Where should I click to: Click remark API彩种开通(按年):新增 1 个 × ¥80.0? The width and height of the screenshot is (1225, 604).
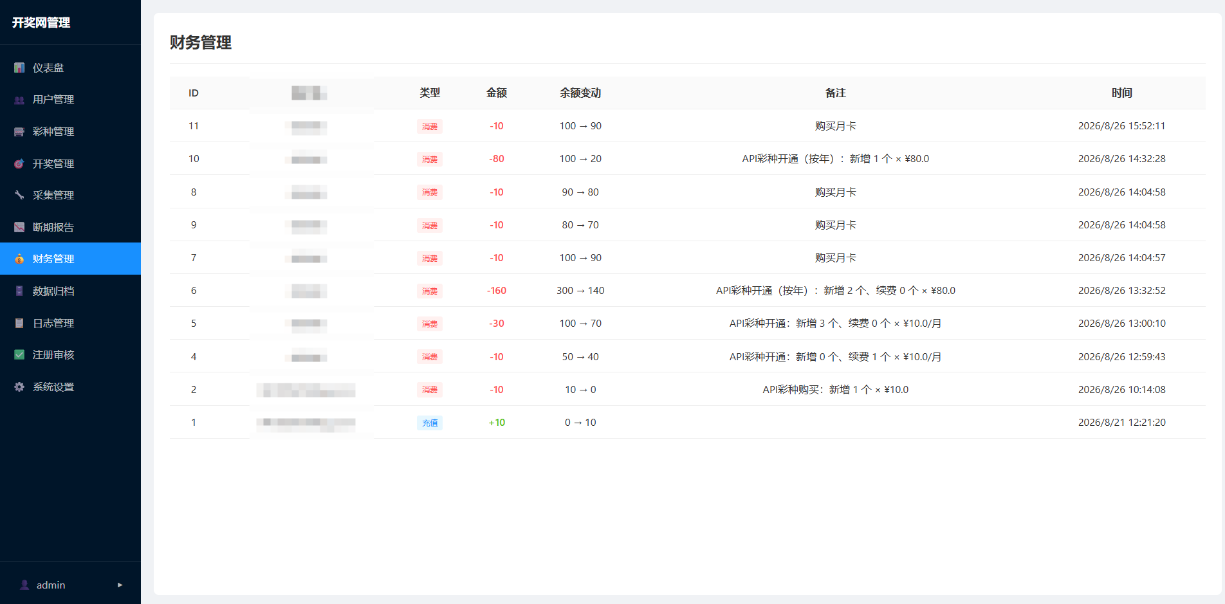(x=836, y=159)
